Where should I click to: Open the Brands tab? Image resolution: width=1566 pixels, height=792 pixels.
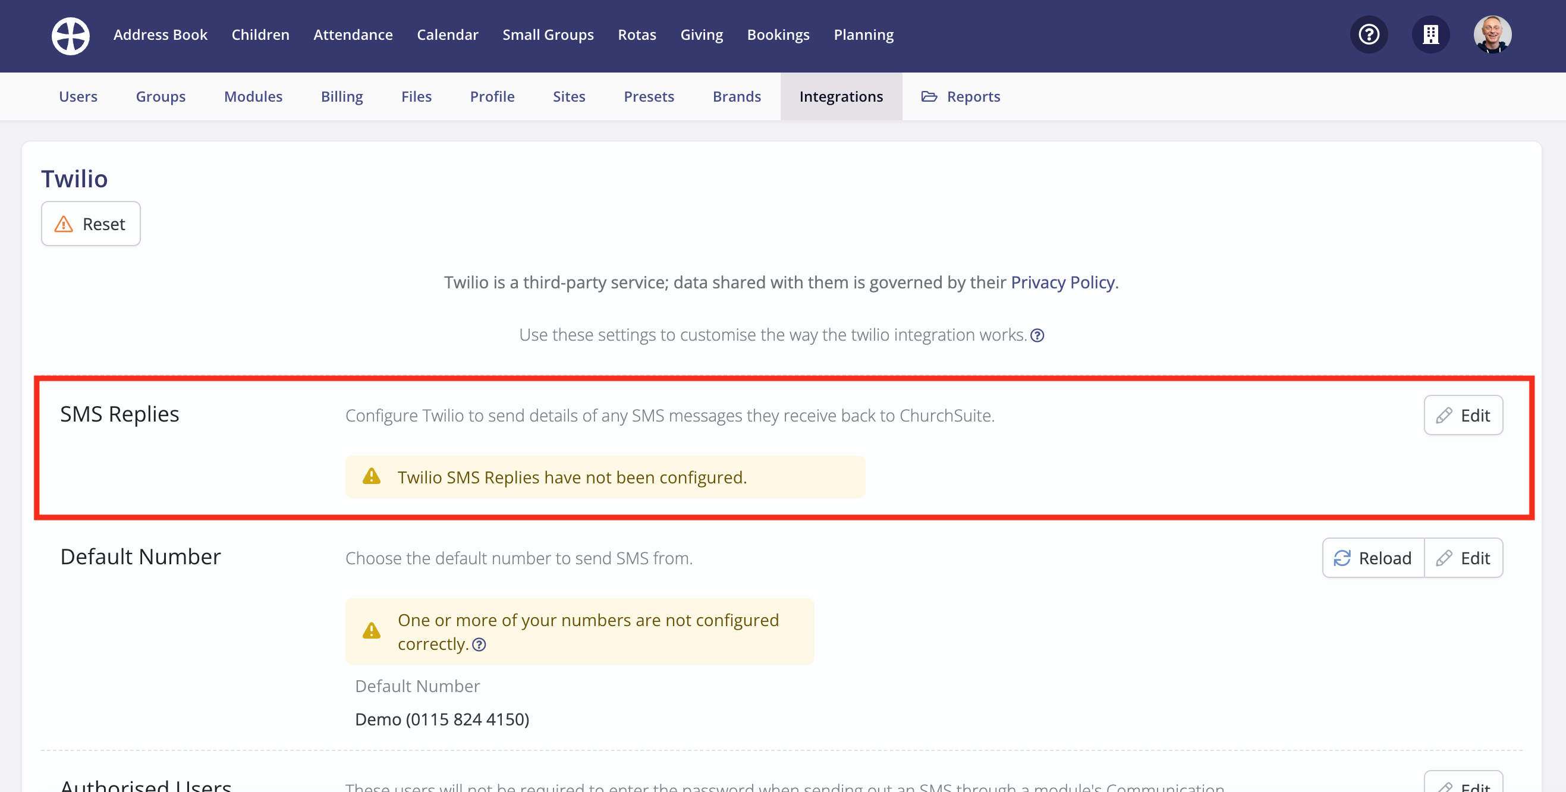[x=736, y=97]
